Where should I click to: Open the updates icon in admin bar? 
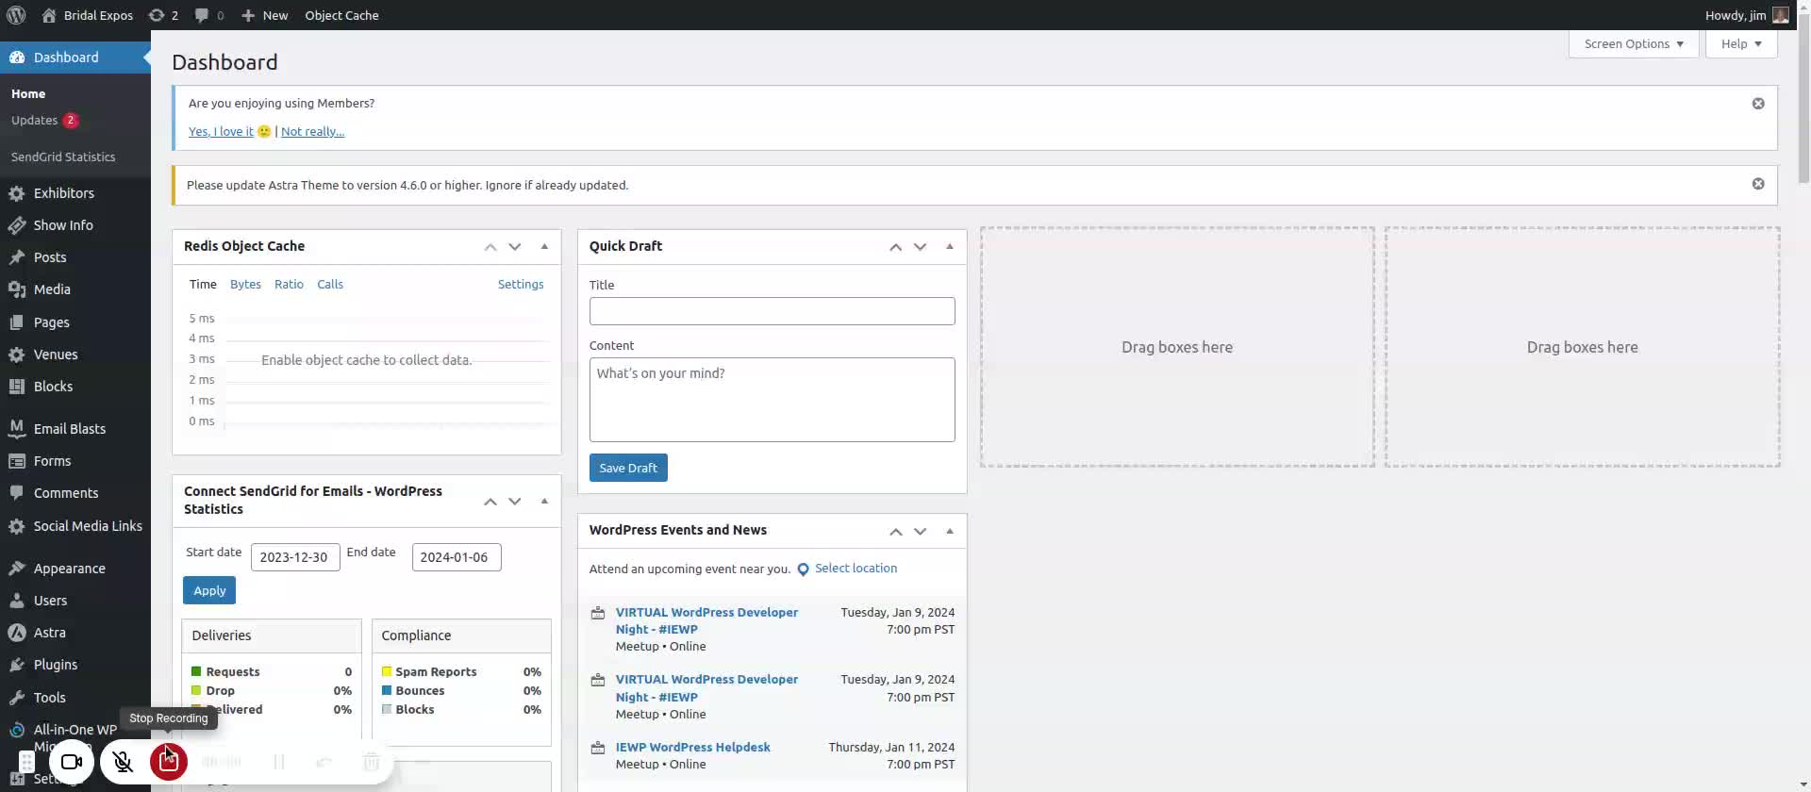[158, 15]
